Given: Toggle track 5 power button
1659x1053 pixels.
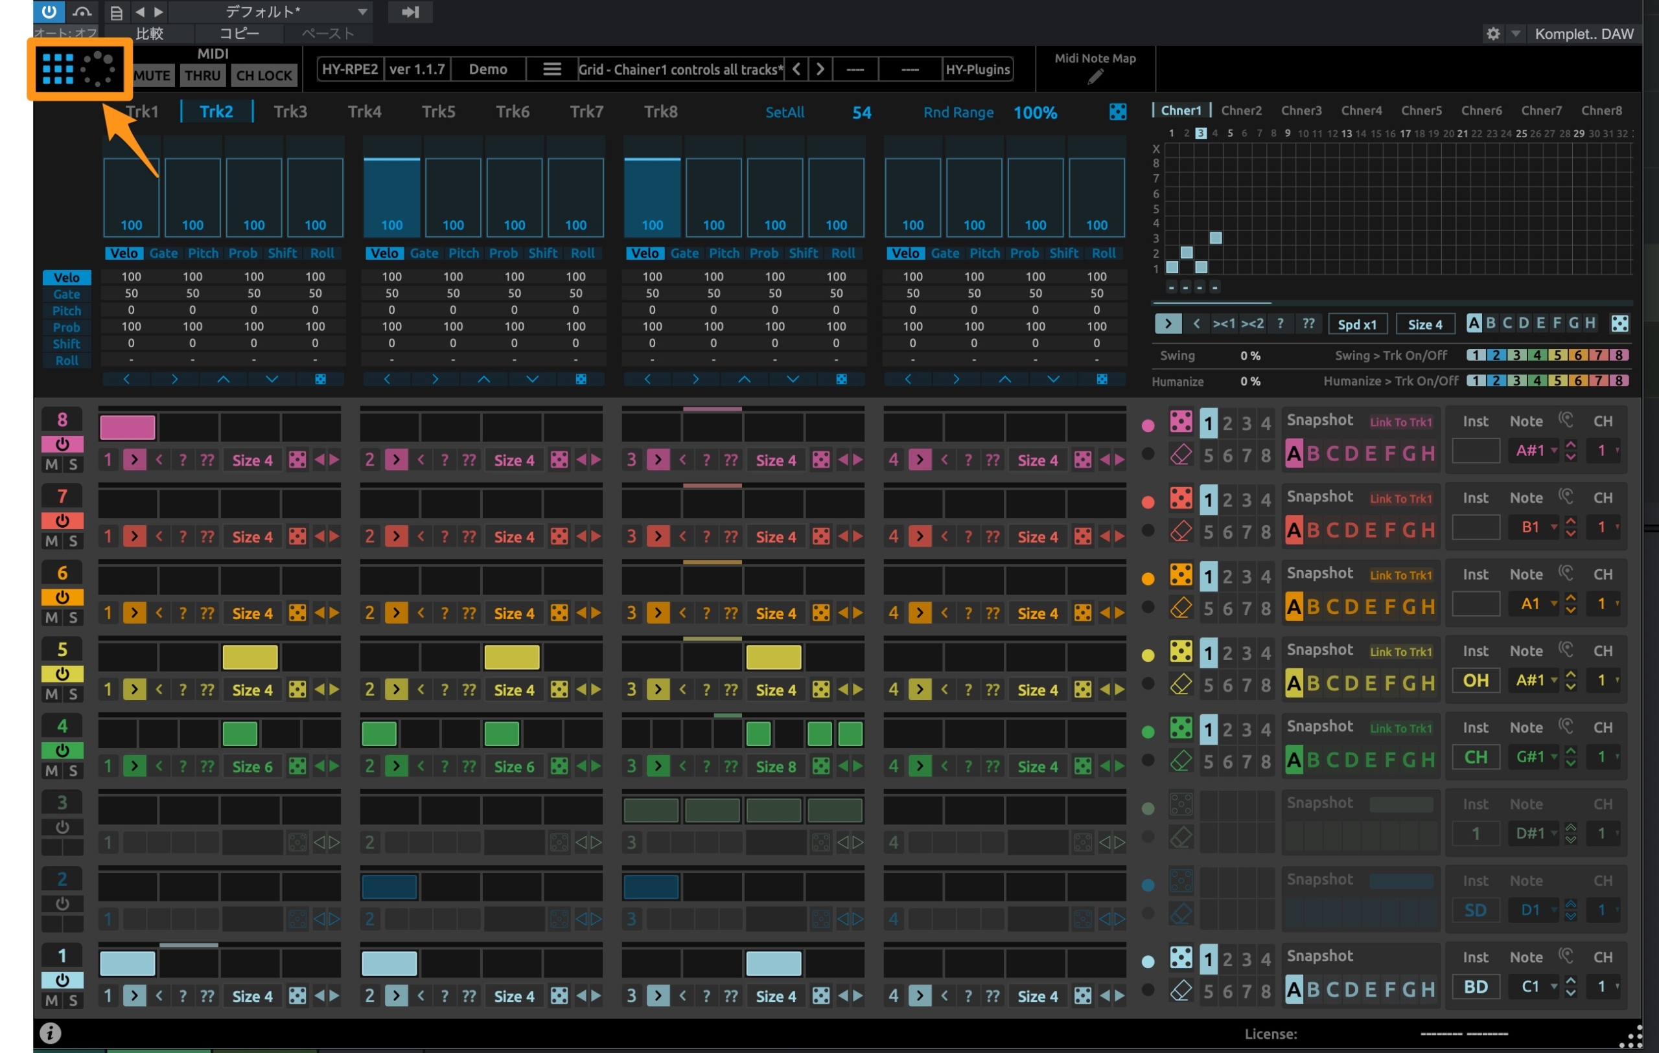Looking at the screenshot, I should tap(62, 674).
